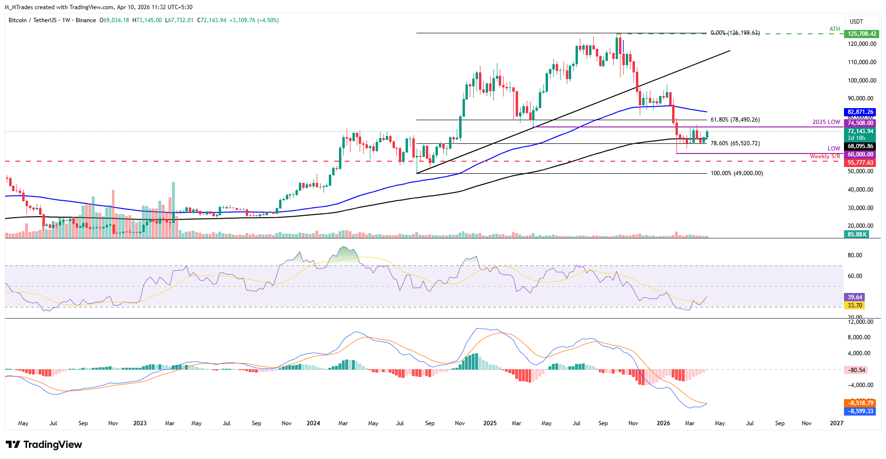Click the 2025 LOW line annotation

click(x=826, y=122)
